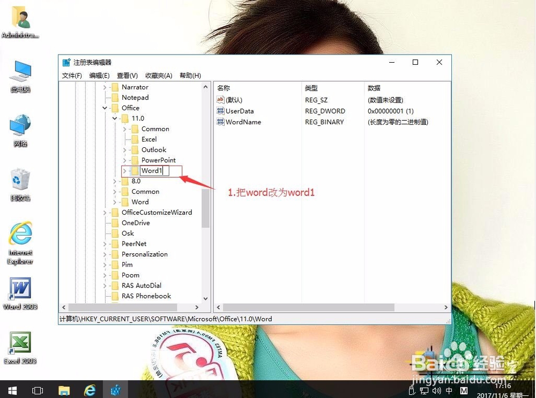
Task: Click the values pane horizontal scrollbar
Action: pos(309,307)
